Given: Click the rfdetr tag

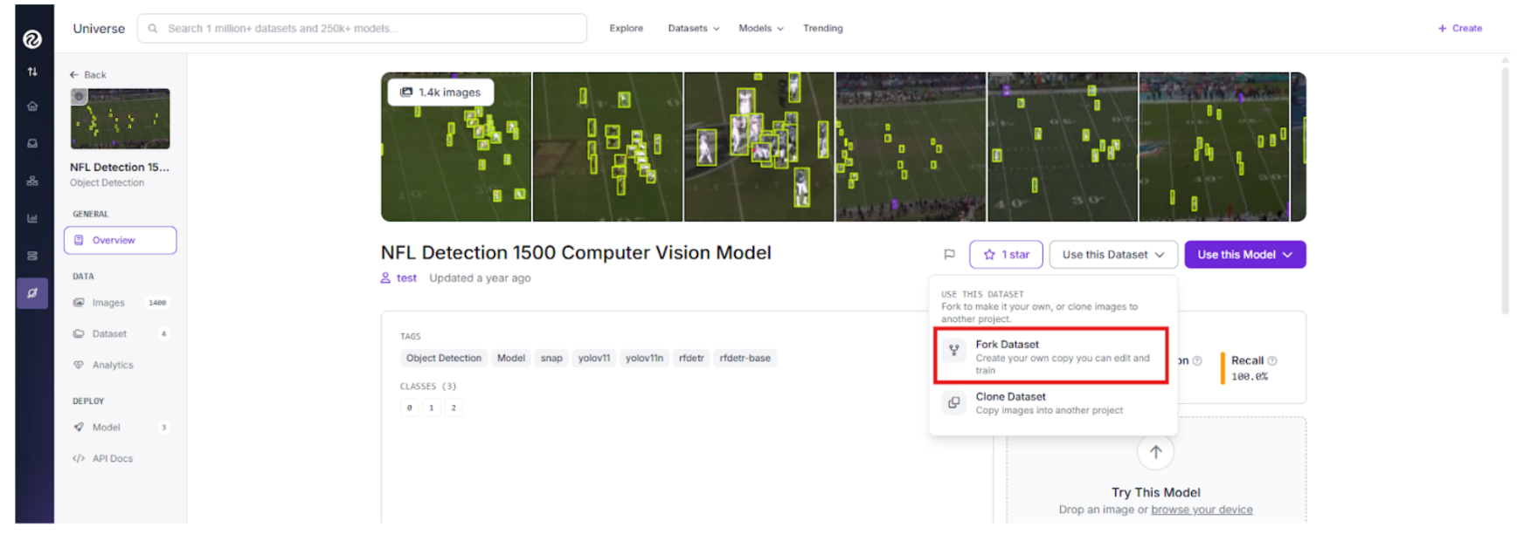Looking at the screenshot, I should pos(691,359).
